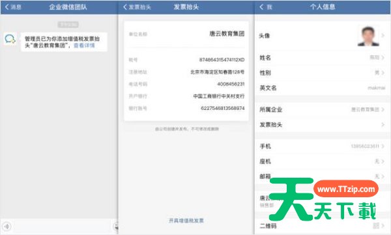The height and width of the screenshot is (235, 391).
Task: Tap the voice input icon in chat
Action: coord(7,227)
